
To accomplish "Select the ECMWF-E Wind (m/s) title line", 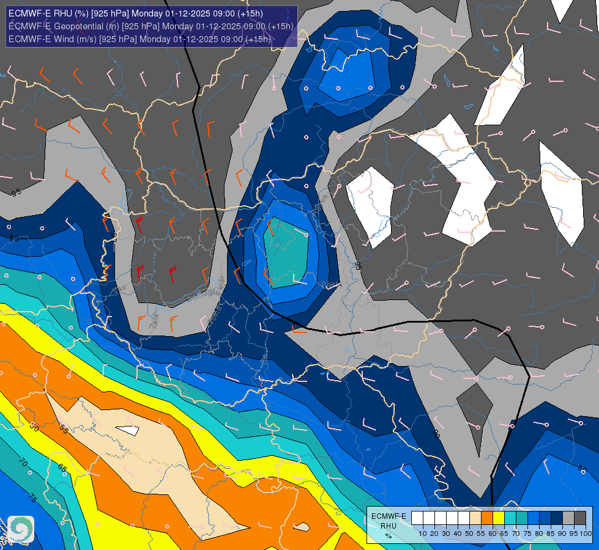I will pyautogui.click(x=140, y=39).
